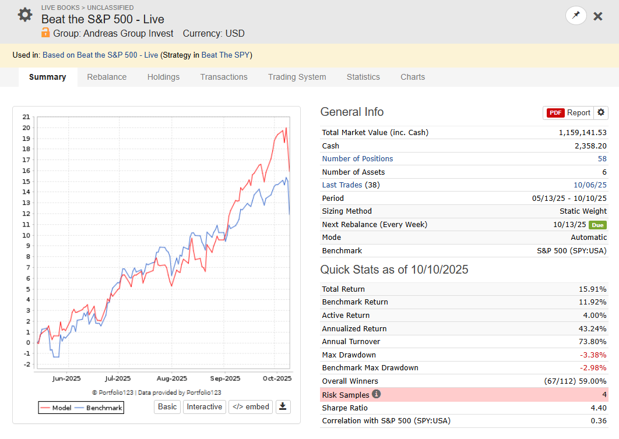Click the download chart icon
The image size is (619, 439).
283,406
